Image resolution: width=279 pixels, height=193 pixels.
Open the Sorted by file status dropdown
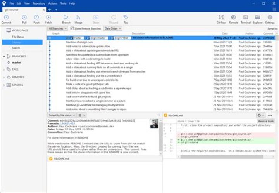click(x=62, y=115)
